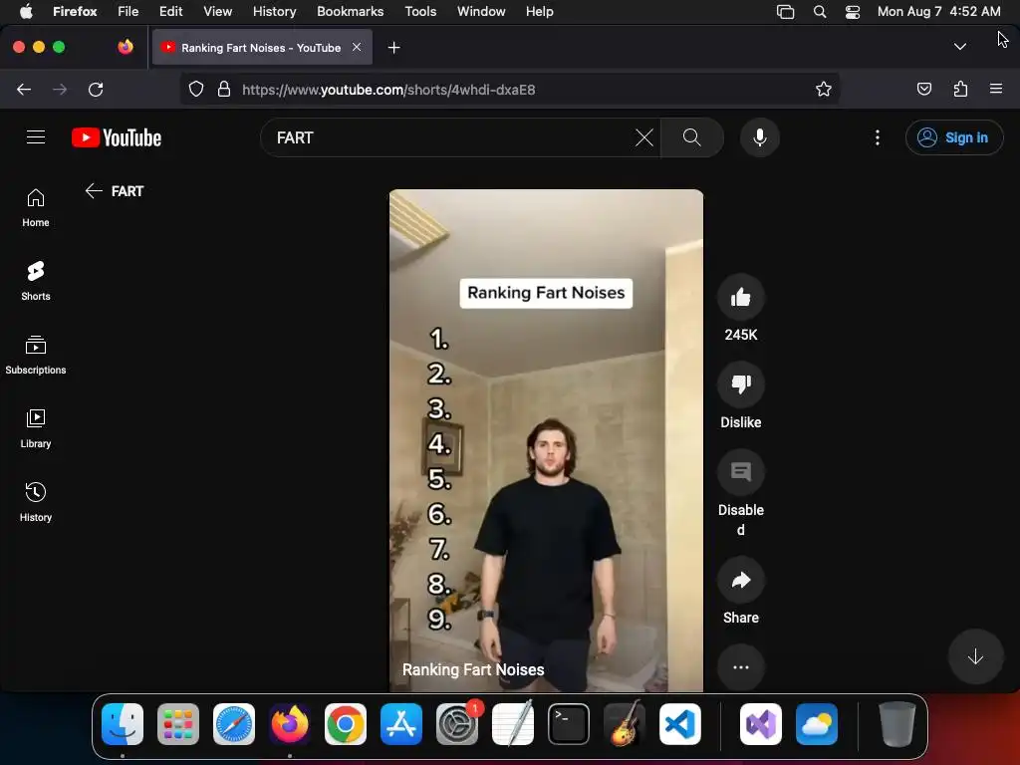1020x765 pixels.
Task: Save page to Pocket
Action: [923, 89]
